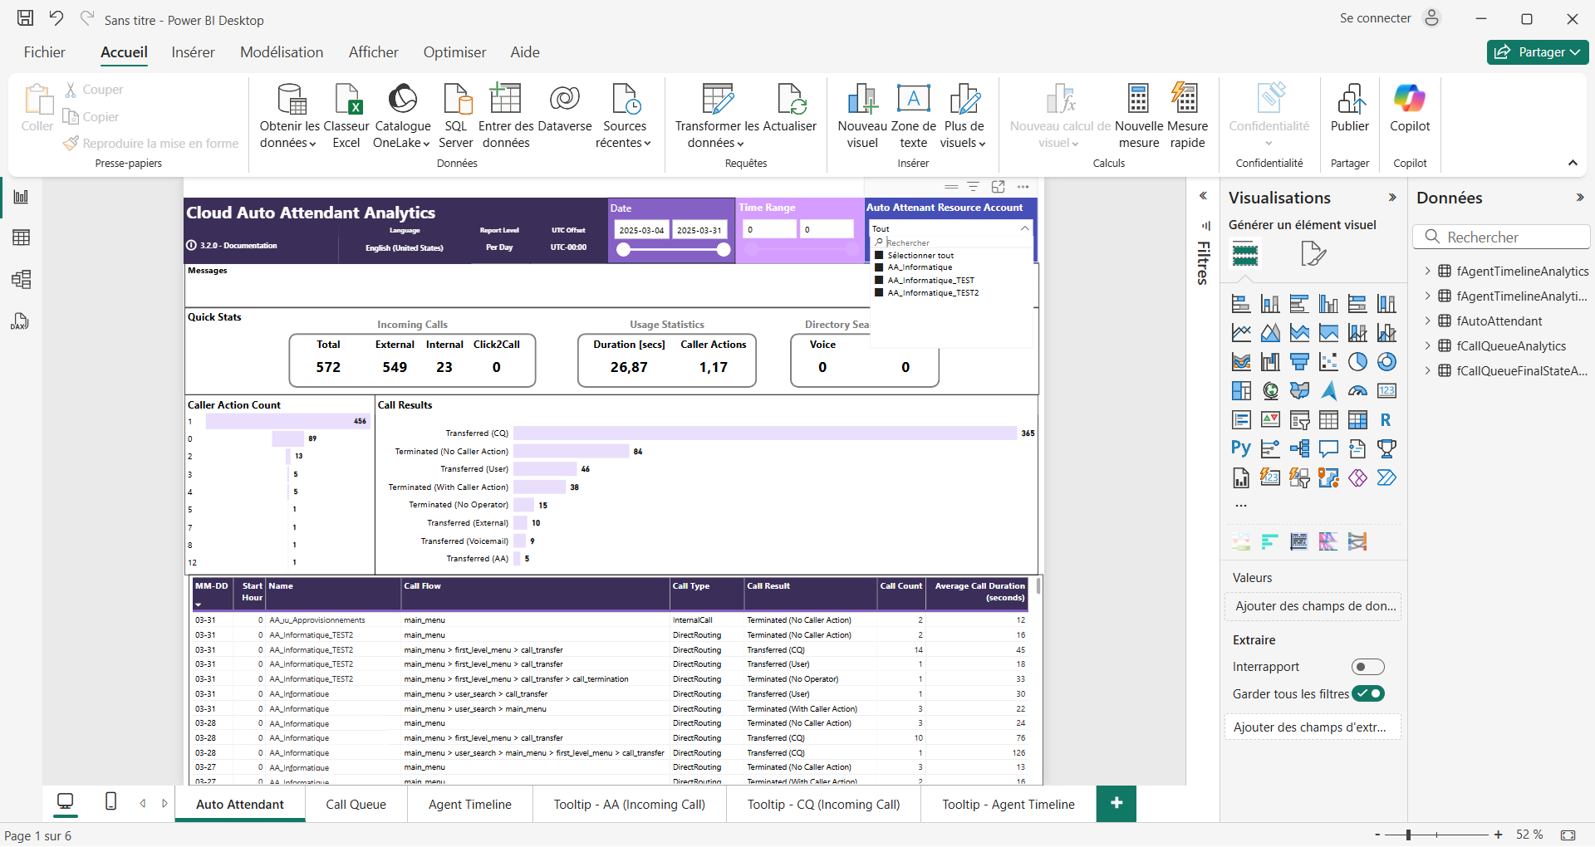Click the Publier icon
The width and height of the screenshot is (1595, 847).
click(x=1350, y=100)
